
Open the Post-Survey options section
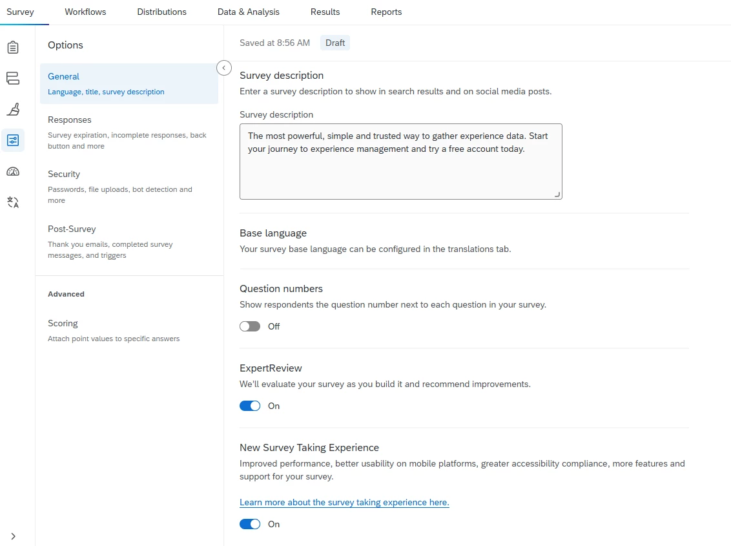coord(129,242)
